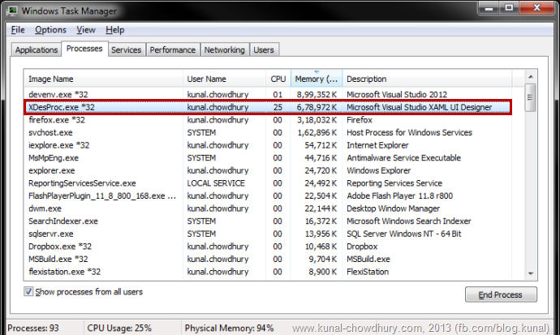Select the svchost.exe process row
560x335 pixels.
tap(268, 133)
